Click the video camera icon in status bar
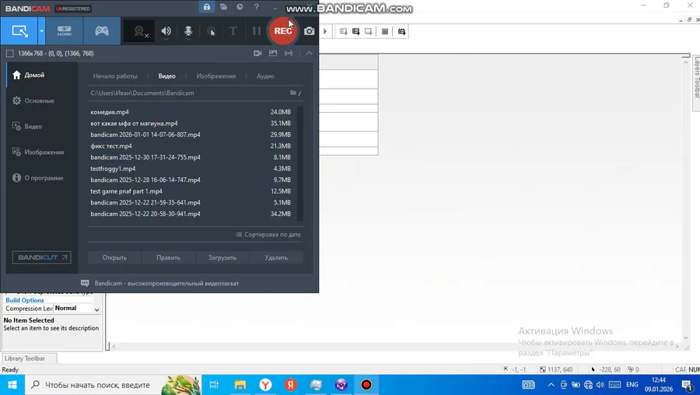 coord(257,53)
